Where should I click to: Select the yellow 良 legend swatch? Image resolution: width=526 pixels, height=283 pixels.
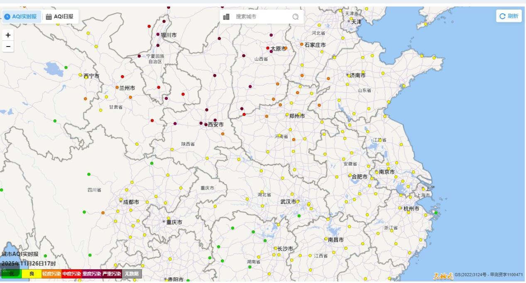click(x=32, y=274)
